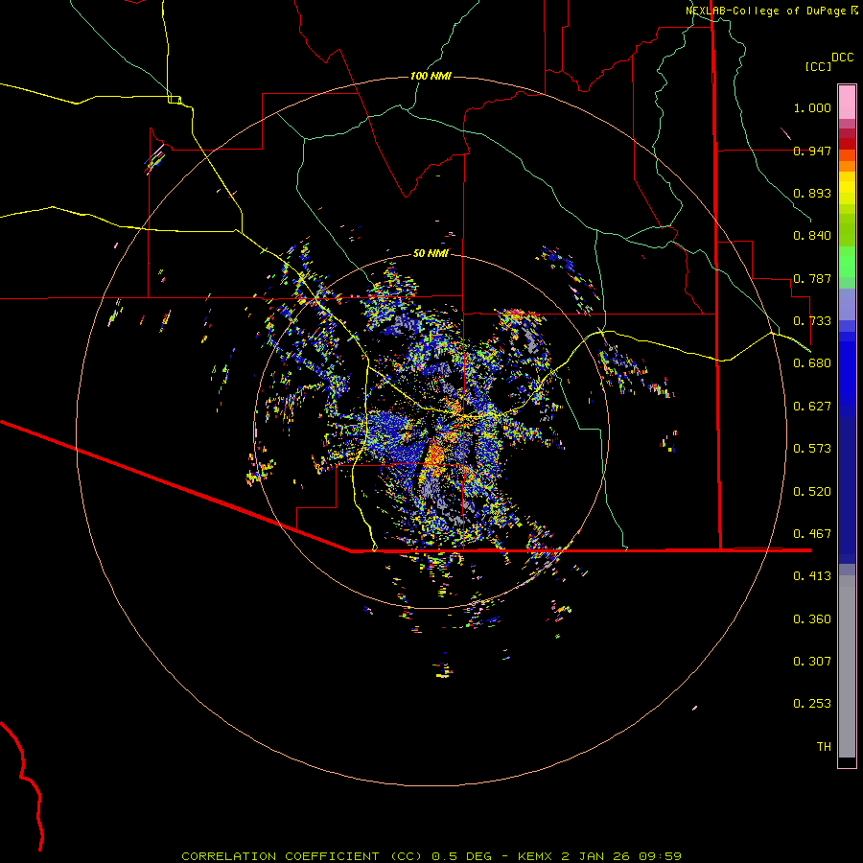The width and height of the screenshot is (863, 863).
Task: Click the 100 NMI range ring label
Action: (x=431, y=76)
